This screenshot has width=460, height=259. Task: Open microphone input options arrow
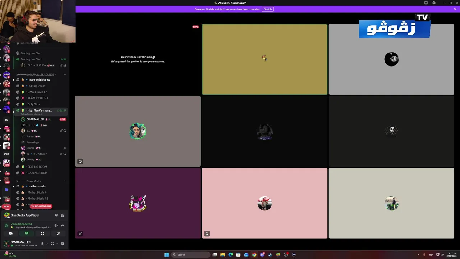(x=46, y=244)
